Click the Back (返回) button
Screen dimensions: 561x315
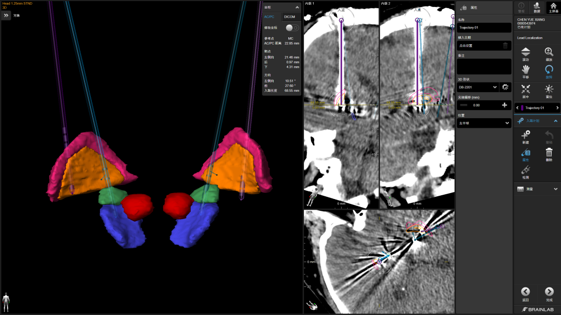tap(525, 293)
